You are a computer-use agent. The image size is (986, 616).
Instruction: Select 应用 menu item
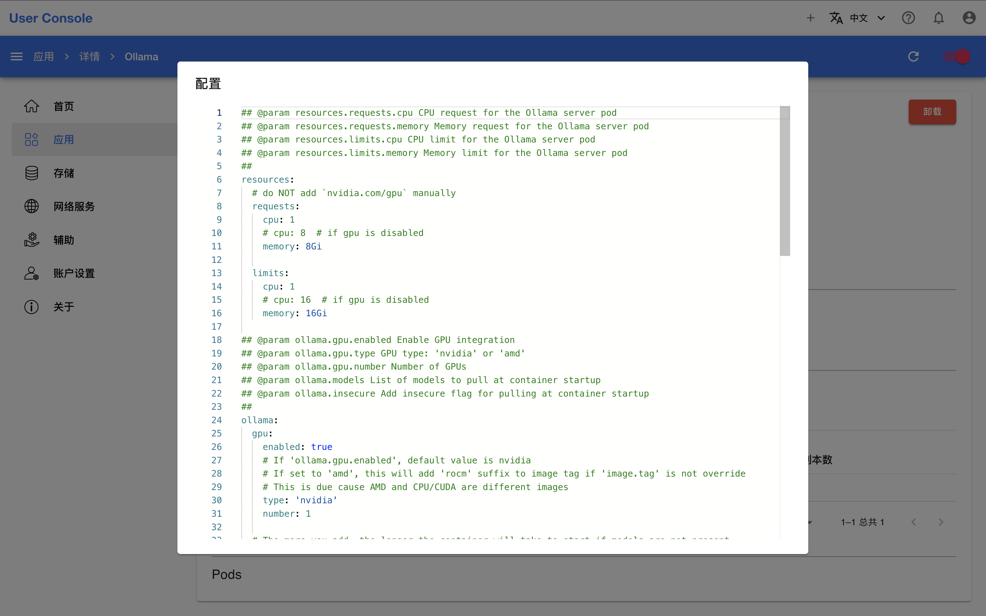pyautogui.click(x=95, y=139)
